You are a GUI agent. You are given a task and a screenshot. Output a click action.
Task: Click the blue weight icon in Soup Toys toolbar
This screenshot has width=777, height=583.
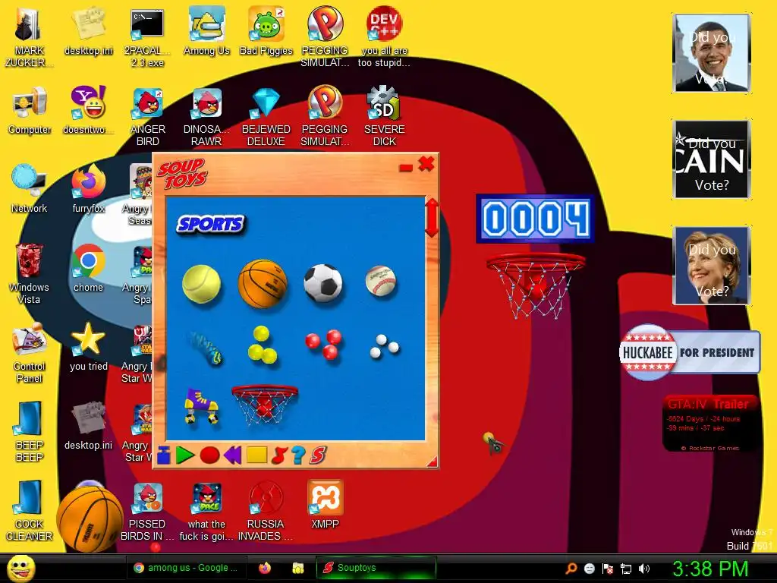(164, 455)
